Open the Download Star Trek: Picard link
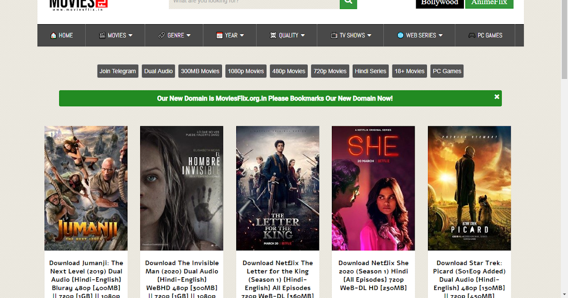The height and width of the screenshot is (298, 568). point(470,279)
